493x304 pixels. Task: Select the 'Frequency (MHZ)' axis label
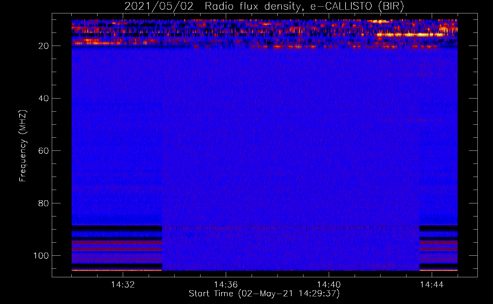coord(23,146)
